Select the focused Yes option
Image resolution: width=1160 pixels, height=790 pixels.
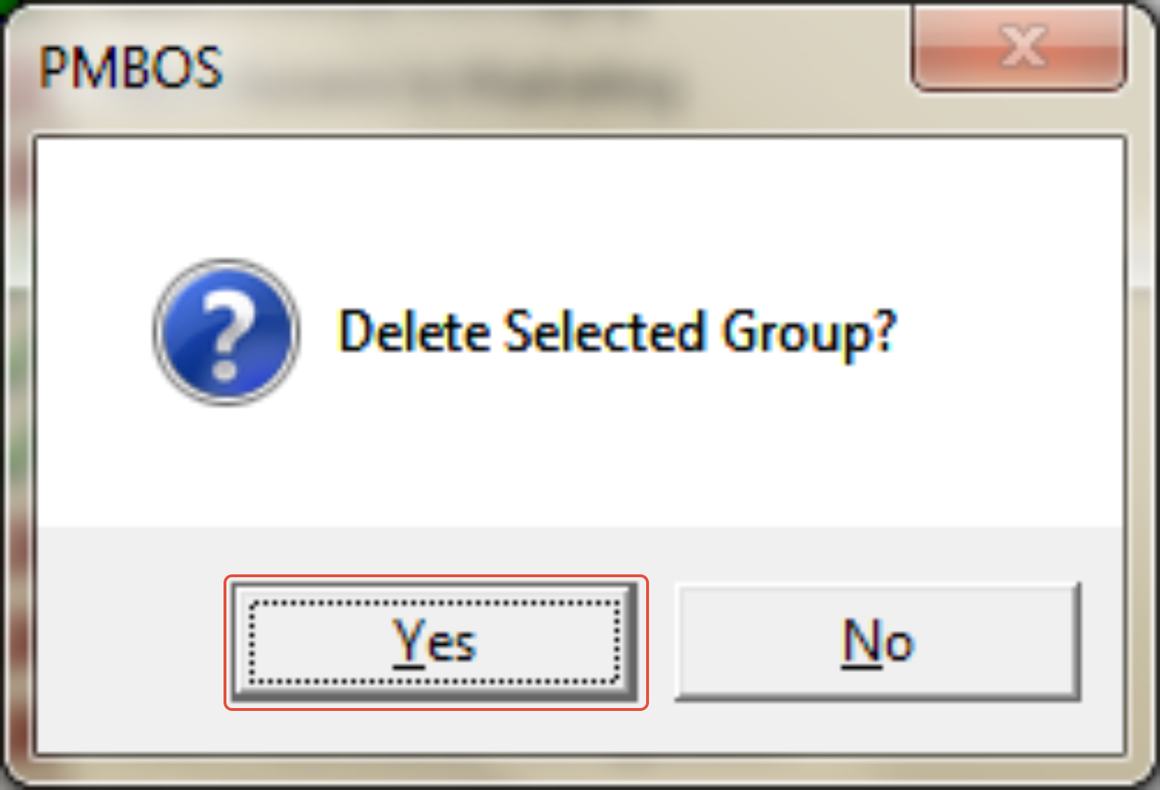(436, 642)
